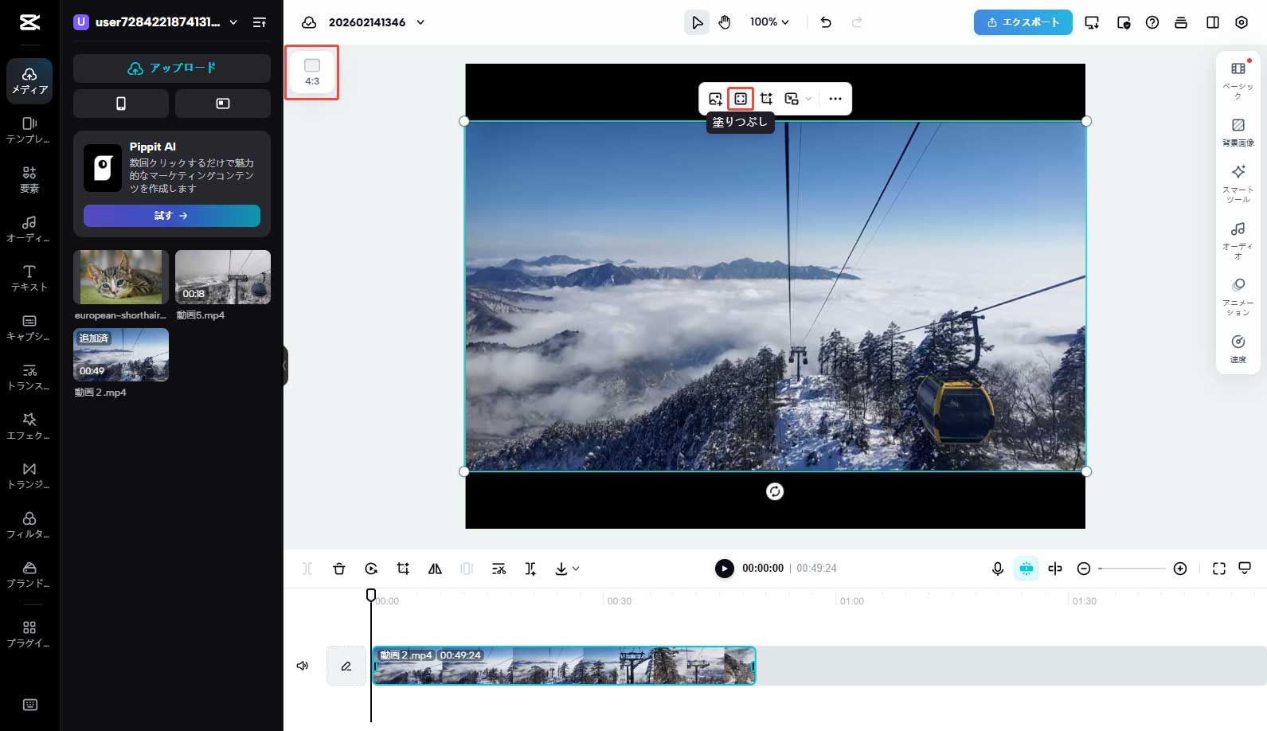Open the layers stack icon in top bar

pyautogui.click(x=1181, y=22)
